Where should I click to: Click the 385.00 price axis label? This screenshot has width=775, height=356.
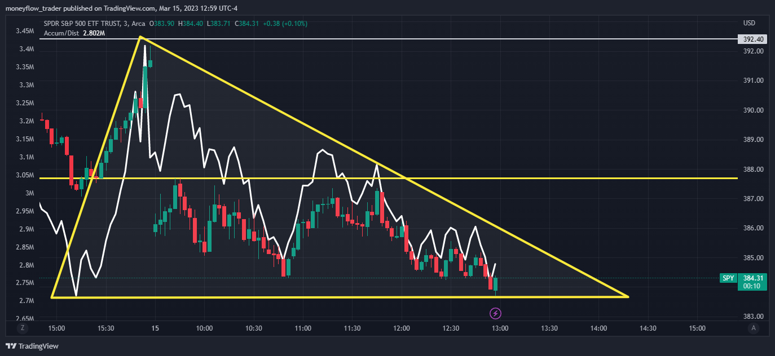(753, 258)
